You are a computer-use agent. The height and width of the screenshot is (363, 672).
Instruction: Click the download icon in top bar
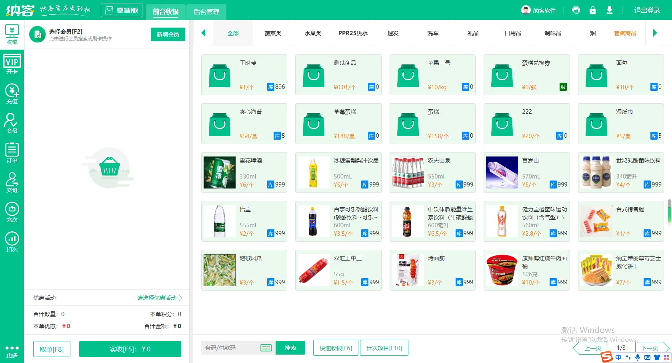pos(609,10)
